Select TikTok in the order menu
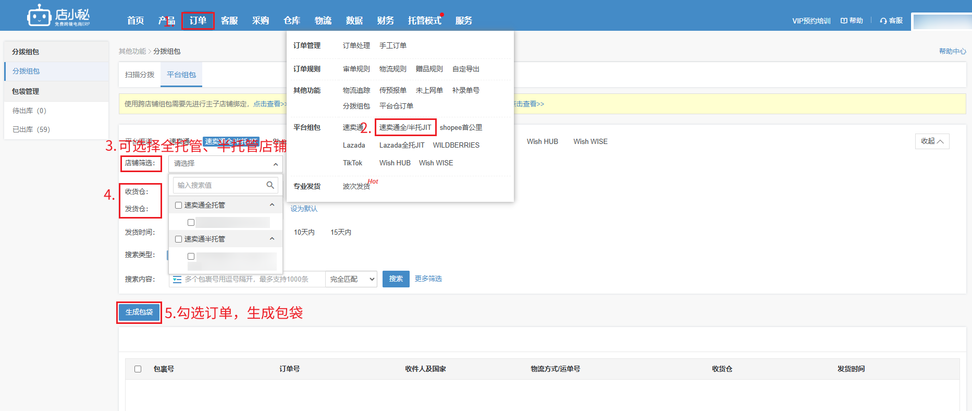 point(352,163)
